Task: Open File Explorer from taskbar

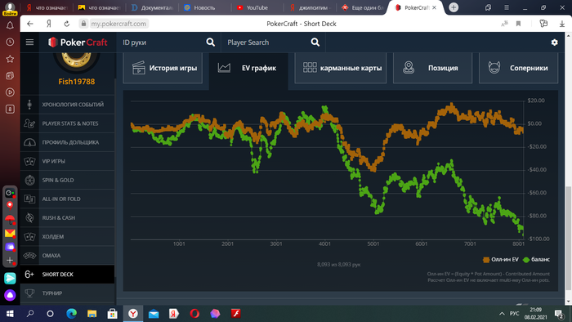Action: point(92,314)
